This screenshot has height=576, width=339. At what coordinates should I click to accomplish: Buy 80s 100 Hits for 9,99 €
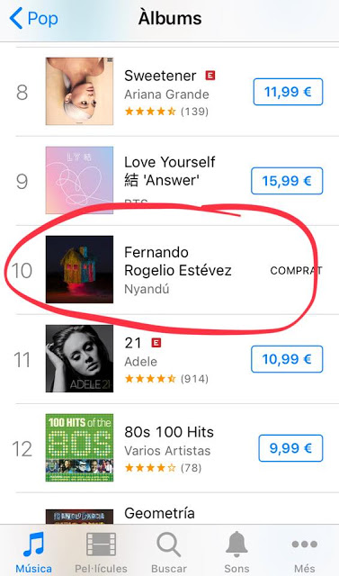(x=290, y=448)
